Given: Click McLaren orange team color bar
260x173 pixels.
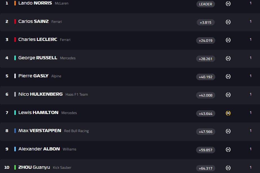Looking at the screenshot, I should [15, 3].
